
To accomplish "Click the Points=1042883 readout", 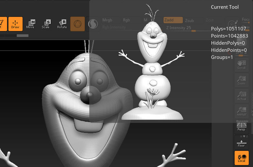I will [229, 36].
